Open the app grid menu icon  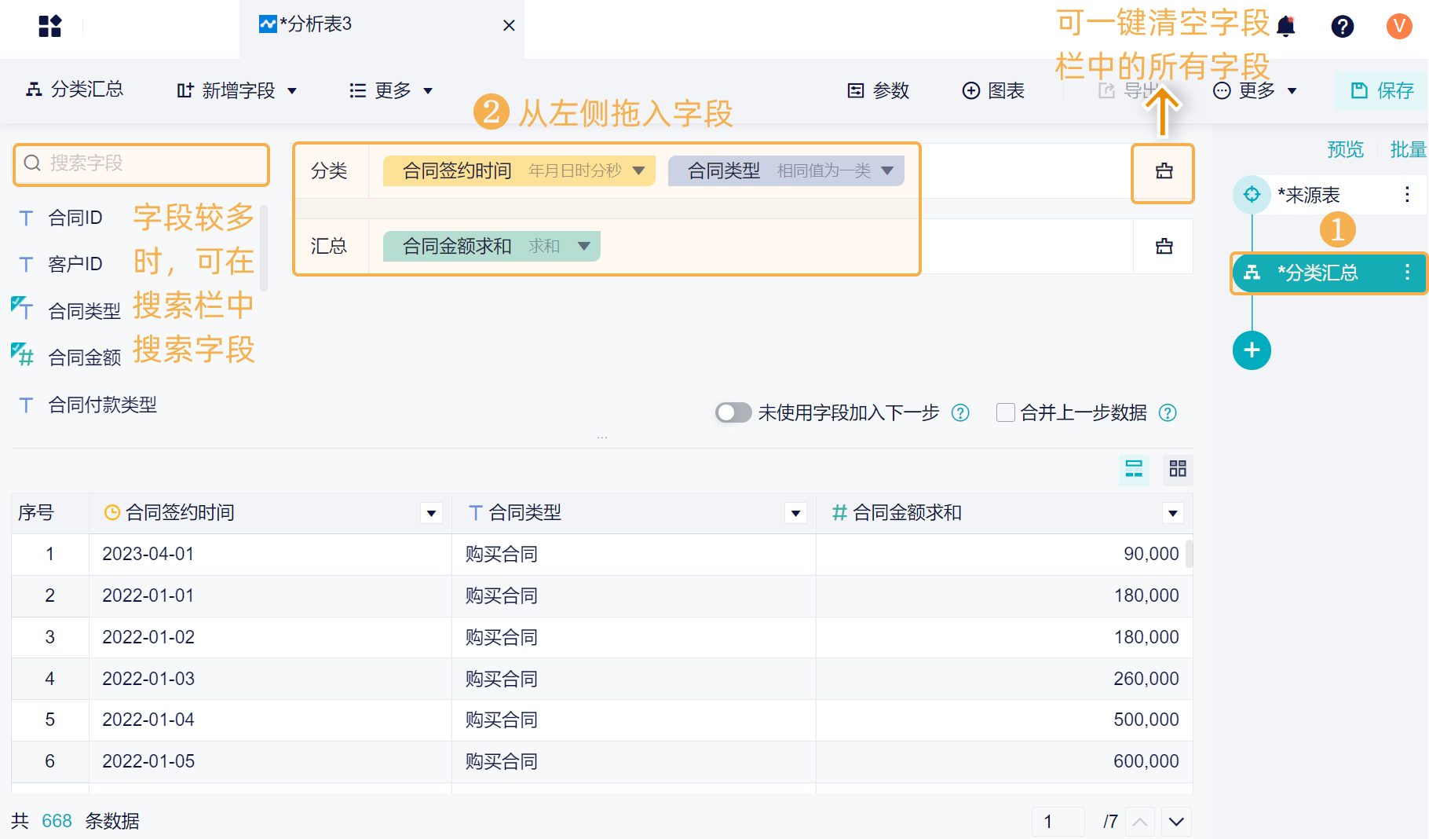[x=49, y=26]
